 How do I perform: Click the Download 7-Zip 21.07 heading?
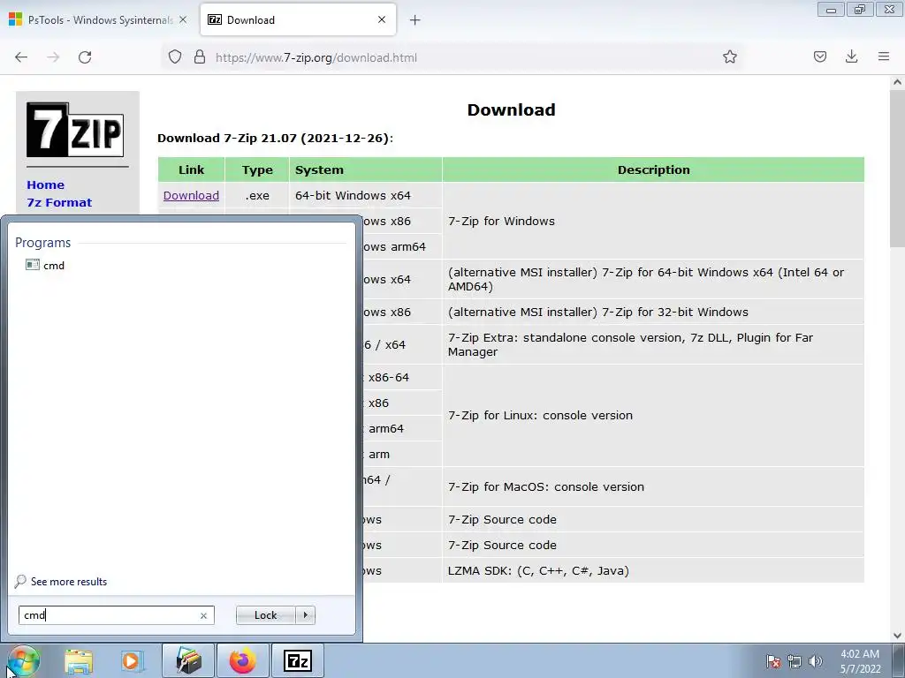point(275,139)
